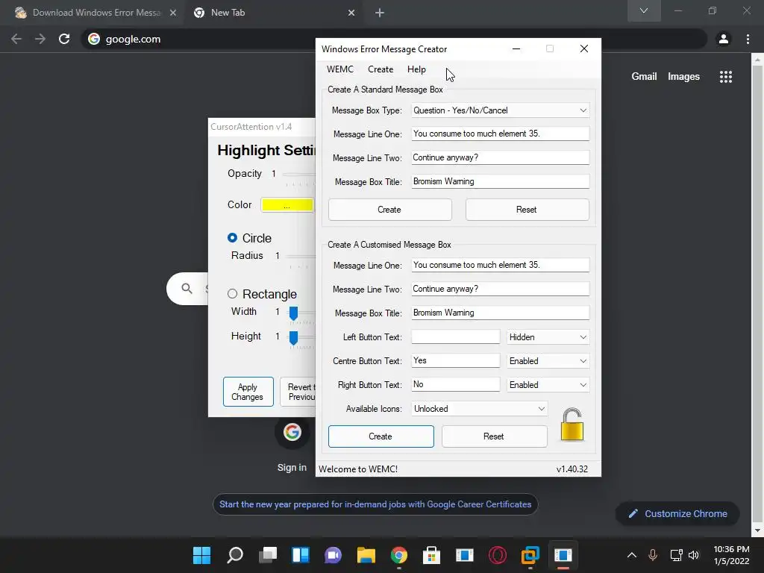Open a new Chrome tab
This screenshot has width=764, height=573.
point(380,13)
